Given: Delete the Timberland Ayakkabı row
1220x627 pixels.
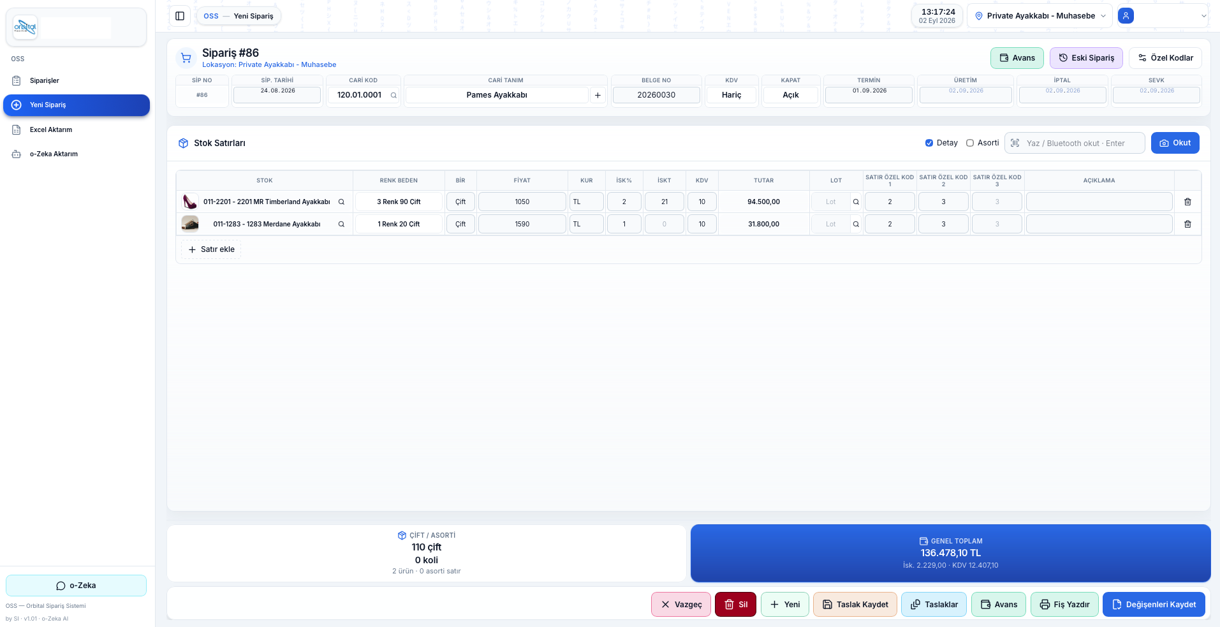Looking at the screenshot, I should click(1187, 202).
